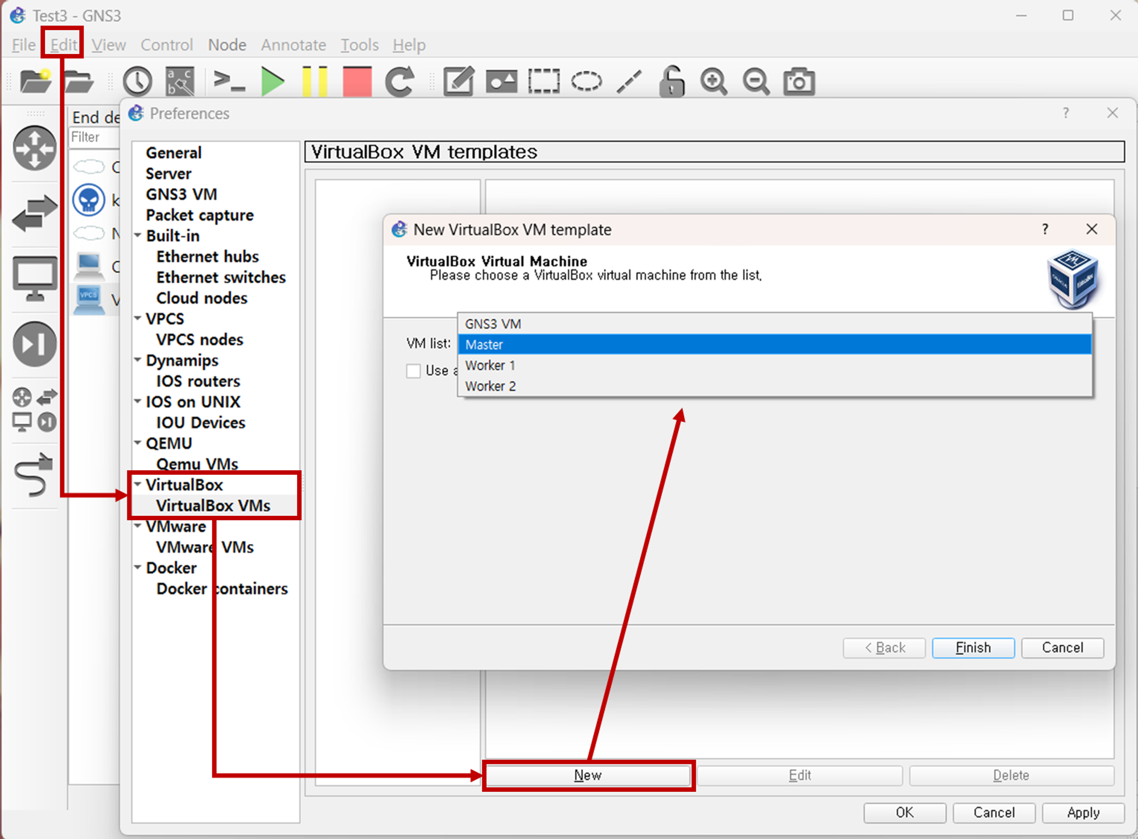Browse security devices icon
The width and height of the screenshot is (1138, 839).
pos(35,344)
